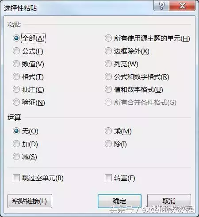
Task: Choose 加(D) operation
Action: (16, 144)
